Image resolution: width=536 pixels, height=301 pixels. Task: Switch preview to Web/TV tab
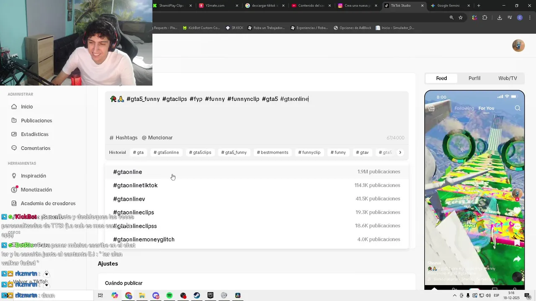click(x=508, y=78)
